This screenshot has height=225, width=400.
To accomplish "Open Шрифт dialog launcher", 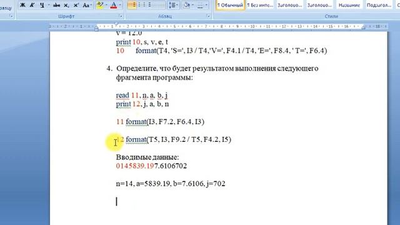I will 121,16.
